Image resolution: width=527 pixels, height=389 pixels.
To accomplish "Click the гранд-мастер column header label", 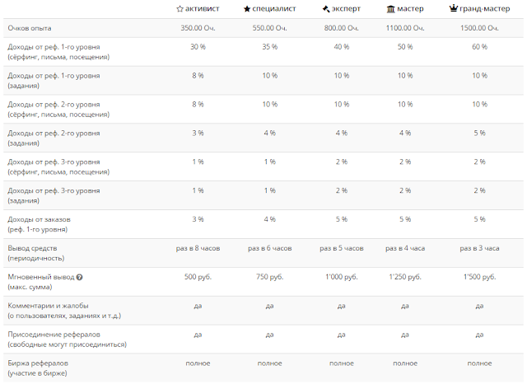I will [x=484, y=8].
